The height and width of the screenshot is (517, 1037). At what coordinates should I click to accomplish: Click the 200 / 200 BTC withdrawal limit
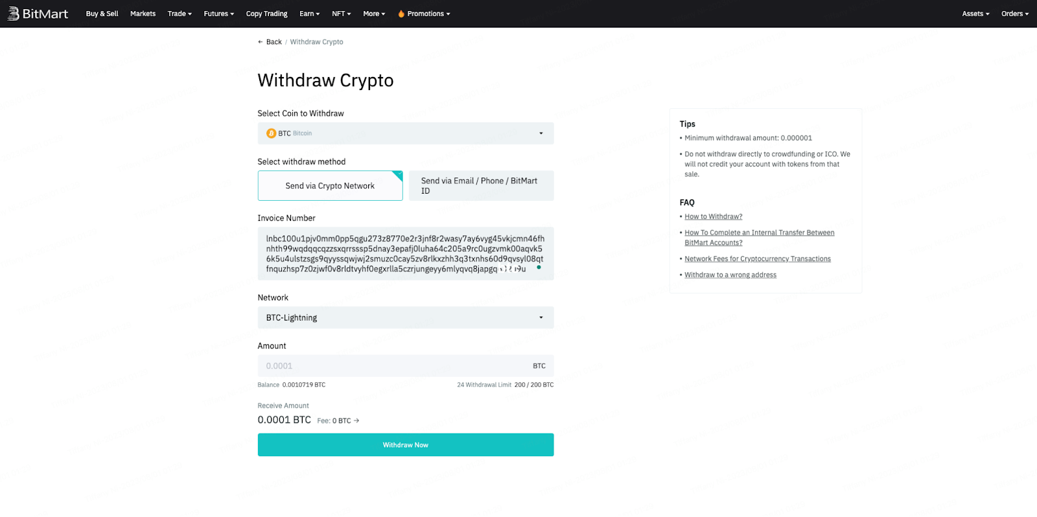pyautogui.click(x=534, y=385)
